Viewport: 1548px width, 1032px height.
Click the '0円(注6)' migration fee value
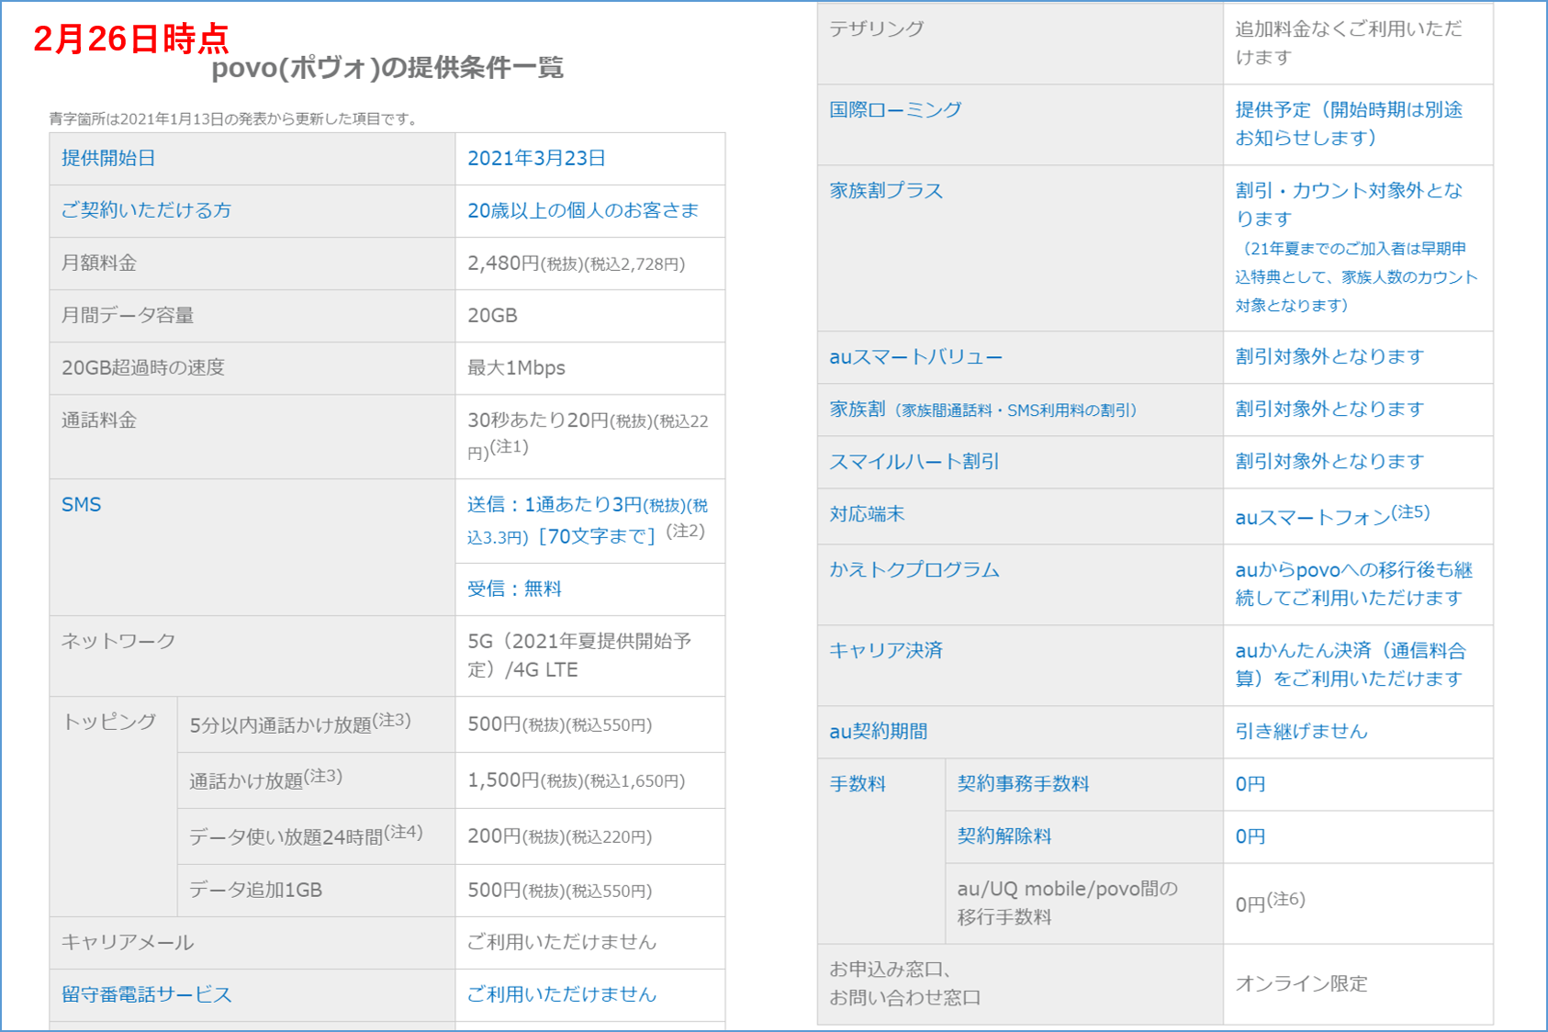[1270, 903]
